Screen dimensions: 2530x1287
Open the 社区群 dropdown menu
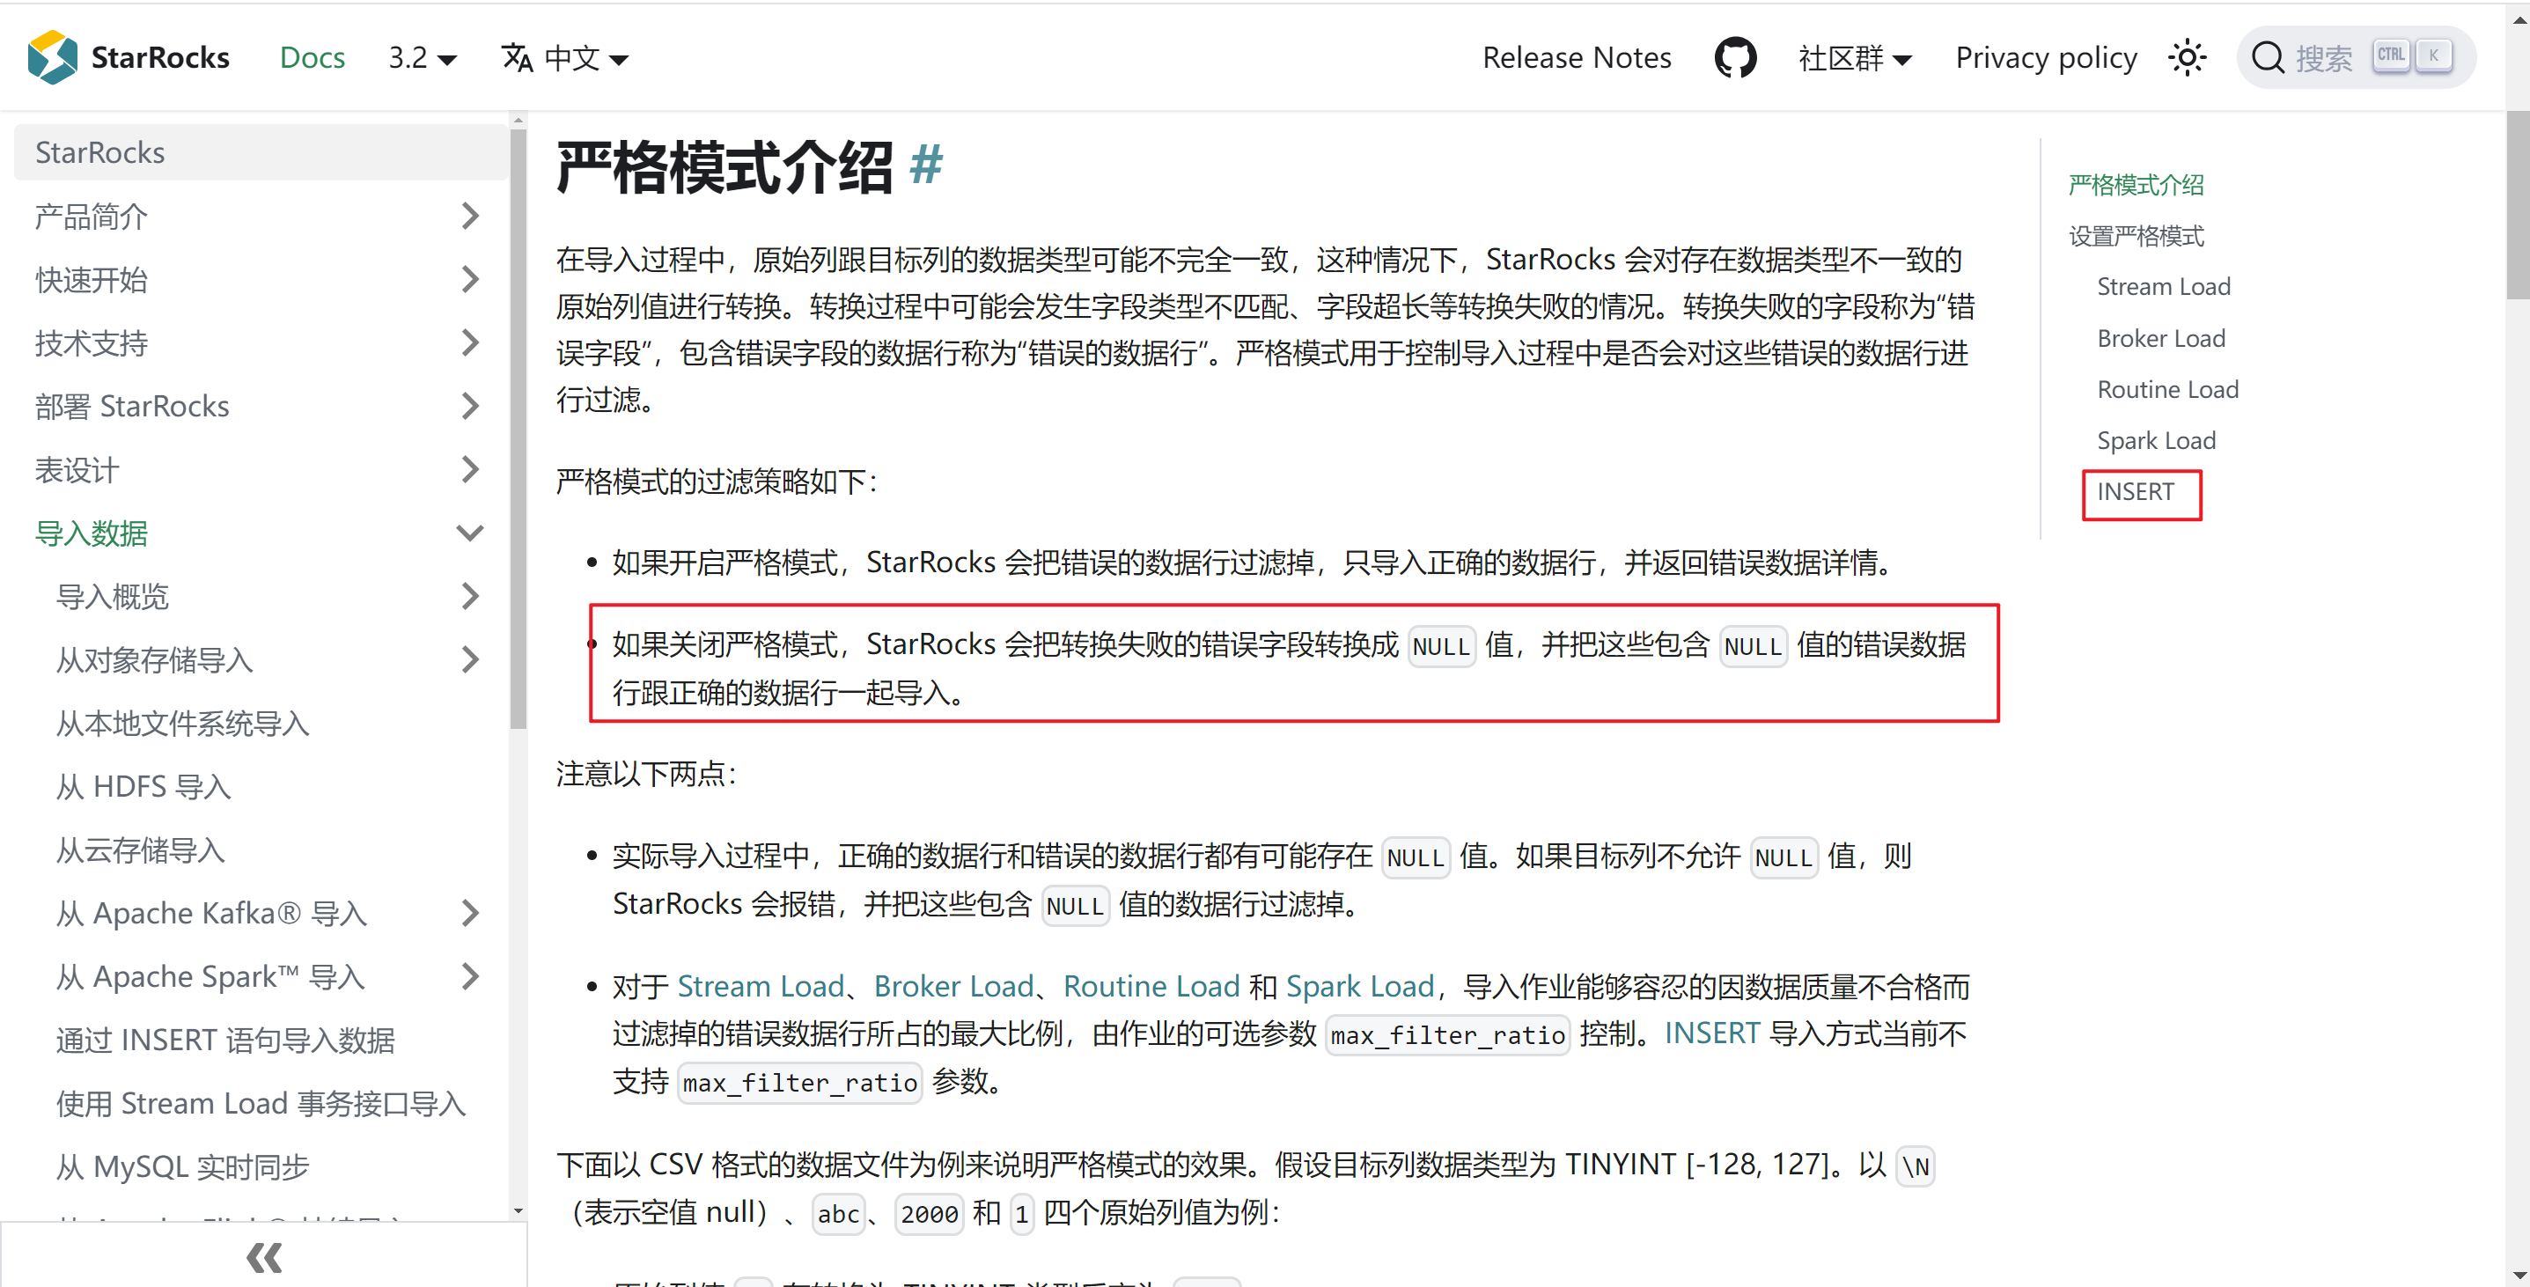[x=1854, y=58]
